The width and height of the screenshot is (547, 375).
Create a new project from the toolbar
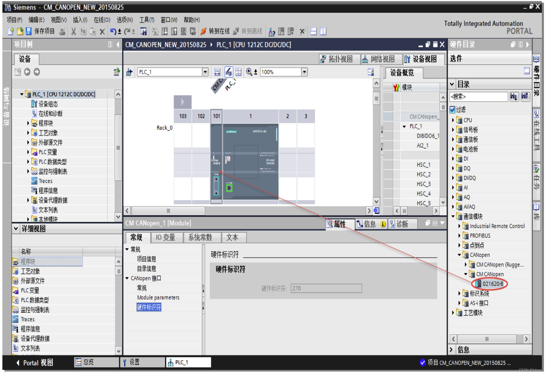coord(11,31)
